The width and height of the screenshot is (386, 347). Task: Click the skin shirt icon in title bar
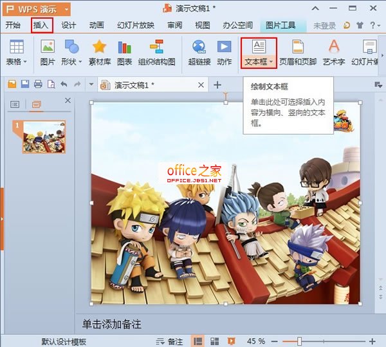pos(360,25)
